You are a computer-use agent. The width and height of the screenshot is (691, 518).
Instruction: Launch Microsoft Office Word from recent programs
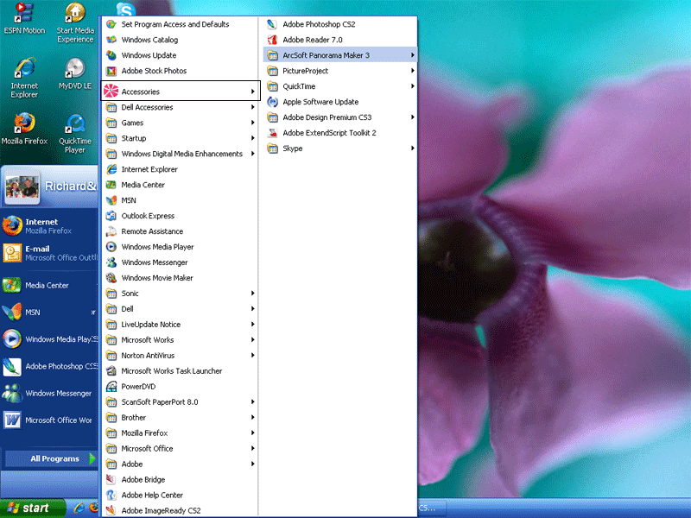(x=49, y=420)
